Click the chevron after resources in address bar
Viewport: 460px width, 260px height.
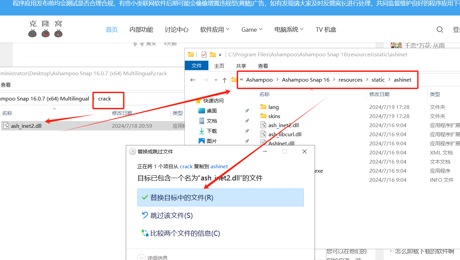(x=367, y=80)
